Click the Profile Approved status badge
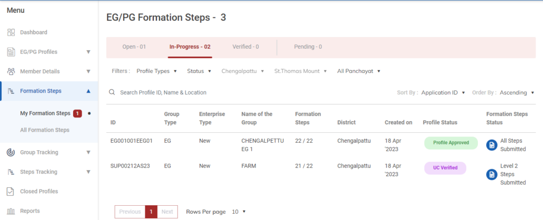Screen dimensions: 543x220 coord(451,143)
